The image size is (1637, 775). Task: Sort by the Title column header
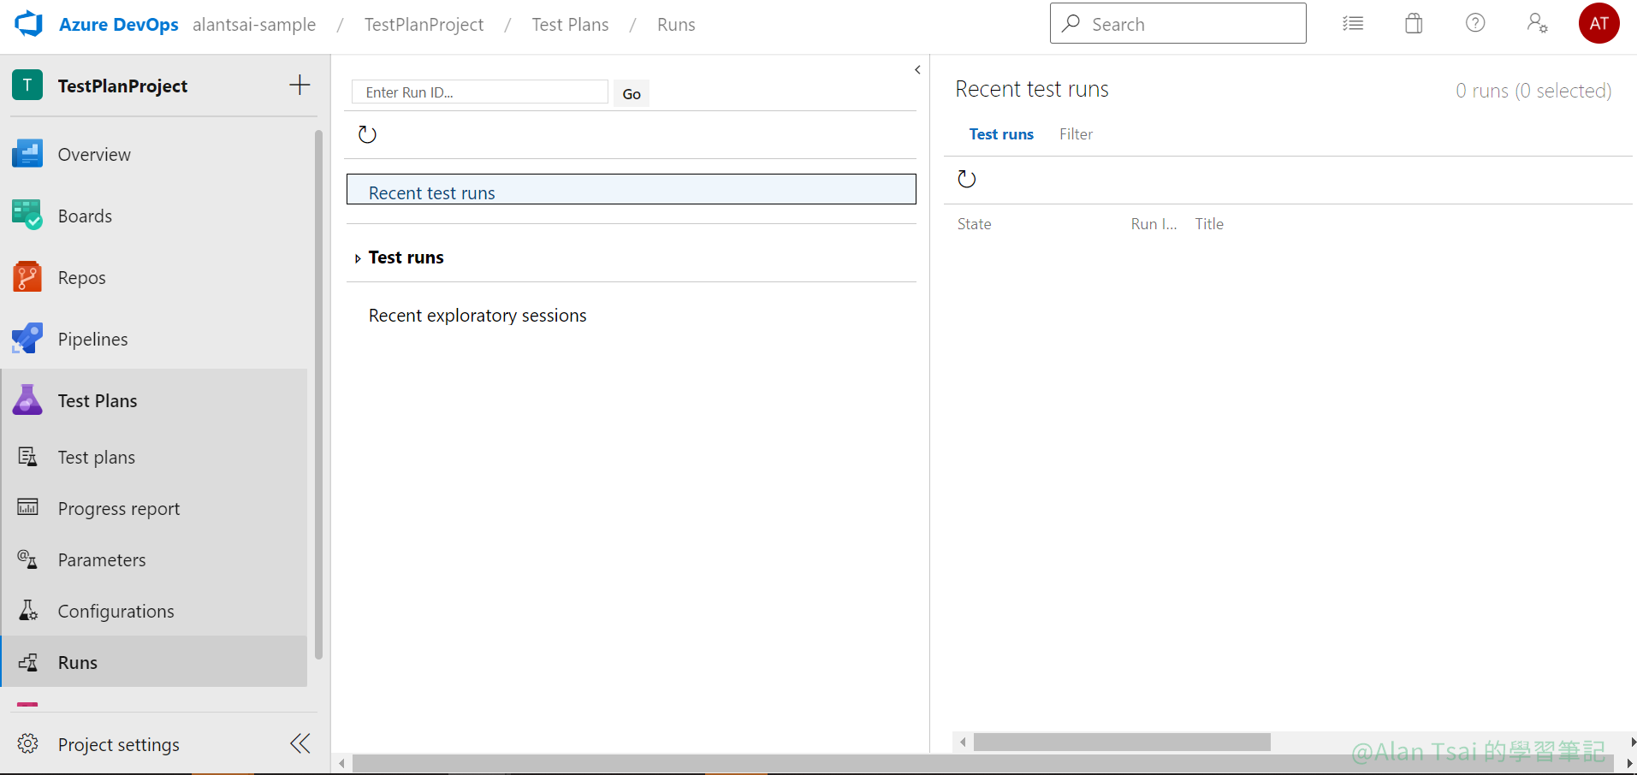click(x=1209, y=224)
